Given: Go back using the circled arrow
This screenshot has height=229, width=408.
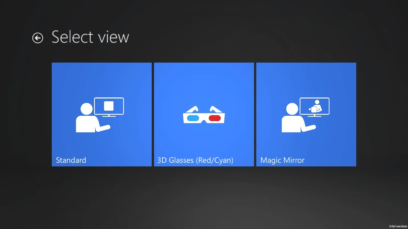Looking at the screenshot, I should click(x=38, y=38).
